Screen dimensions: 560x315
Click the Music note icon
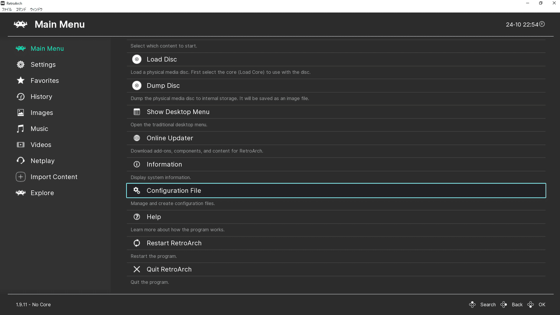[21, 129]
